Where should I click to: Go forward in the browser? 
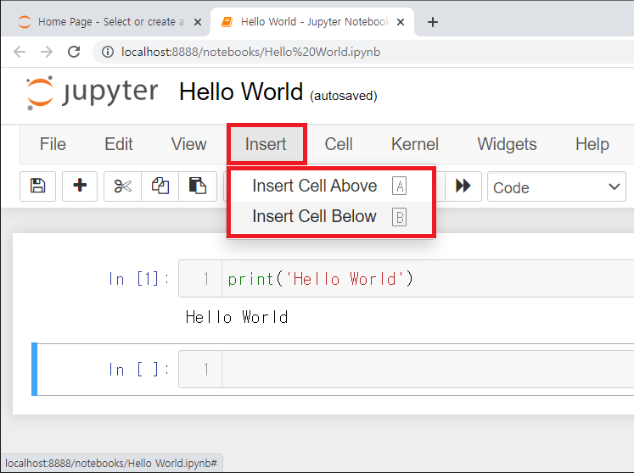point(47,52)
